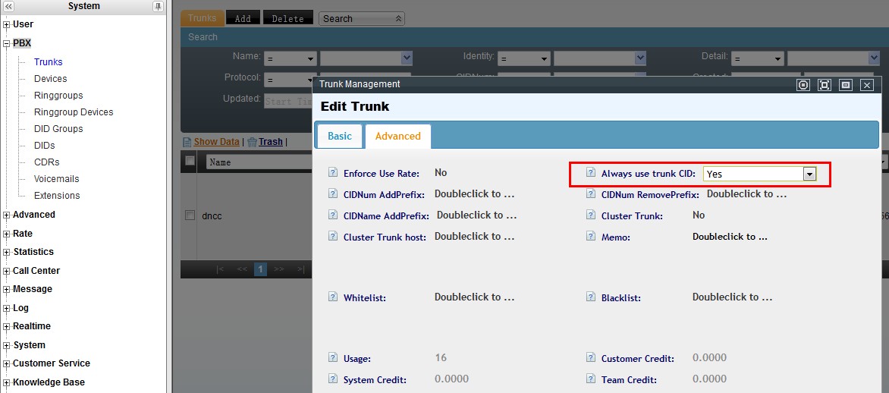Open the Show Data link

pyautogui.click(x=216, y=142)
